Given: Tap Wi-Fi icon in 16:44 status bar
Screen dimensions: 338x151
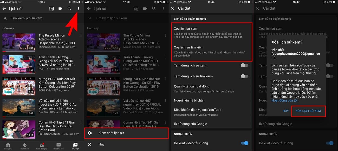Looking at the screenshot, I should 190,2.
